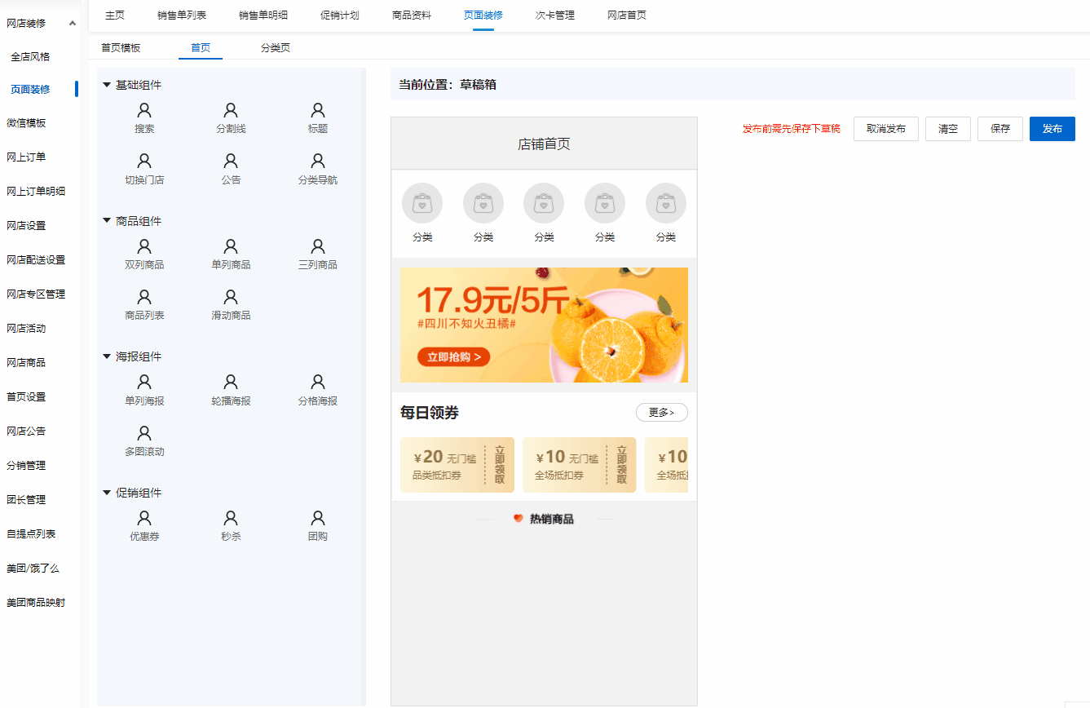Screen dimensions: 1090x708
Task: Add the 切换门店 component
Action: click(144, 170)
